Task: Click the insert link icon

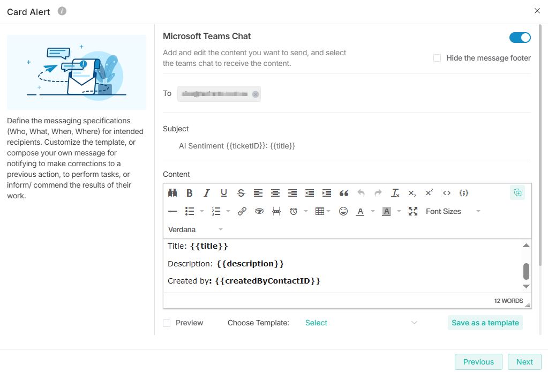Action: (x=242, y=211)
